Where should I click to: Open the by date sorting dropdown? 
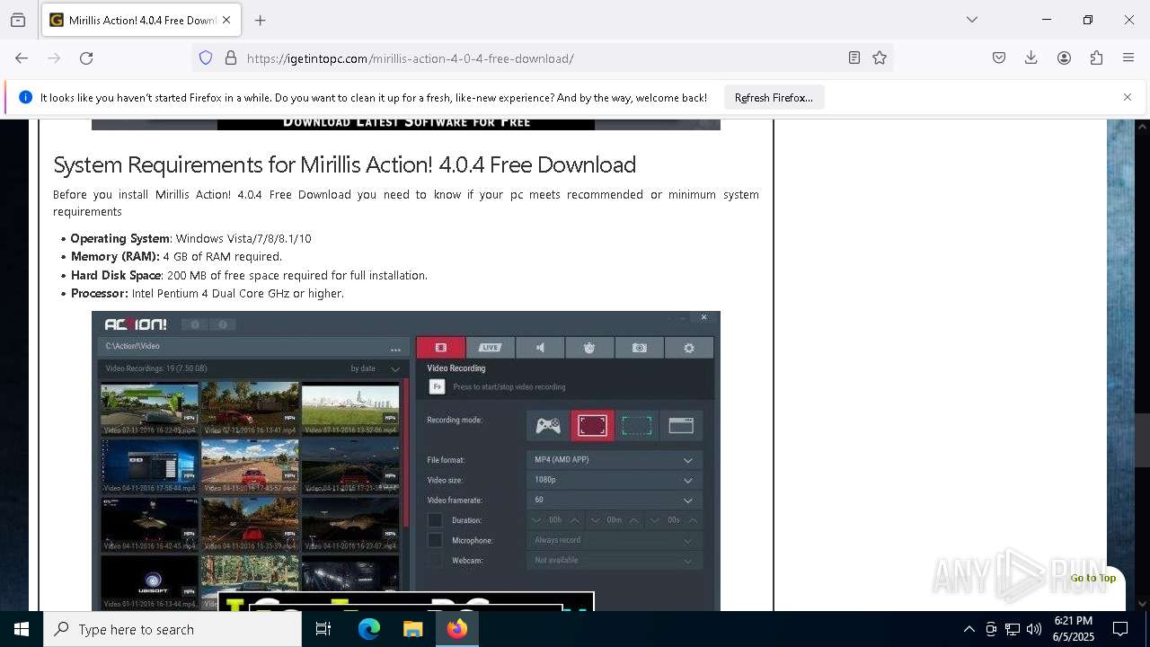(376, 368)
